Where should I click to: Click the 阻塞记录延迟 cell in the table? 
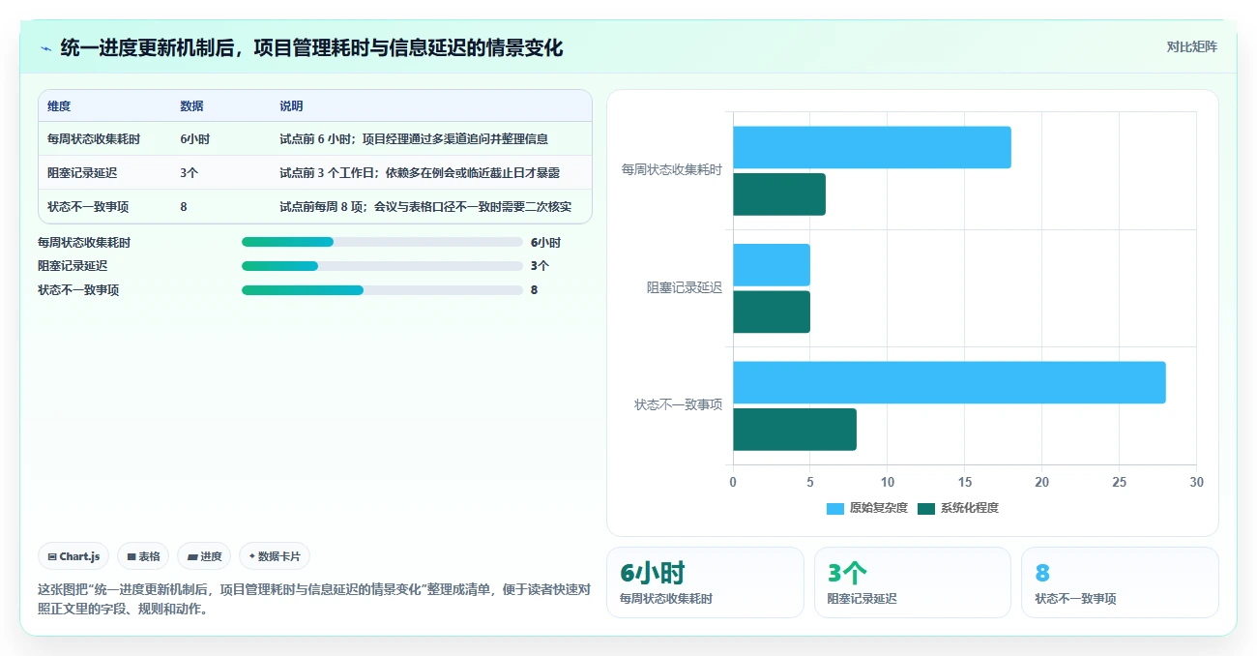(x=82, y=173)
